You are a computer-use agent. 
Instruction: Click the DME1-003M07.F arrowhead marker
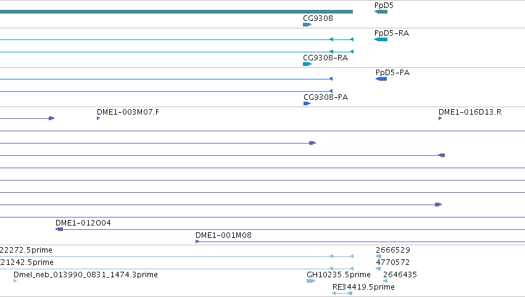[99, 118]
